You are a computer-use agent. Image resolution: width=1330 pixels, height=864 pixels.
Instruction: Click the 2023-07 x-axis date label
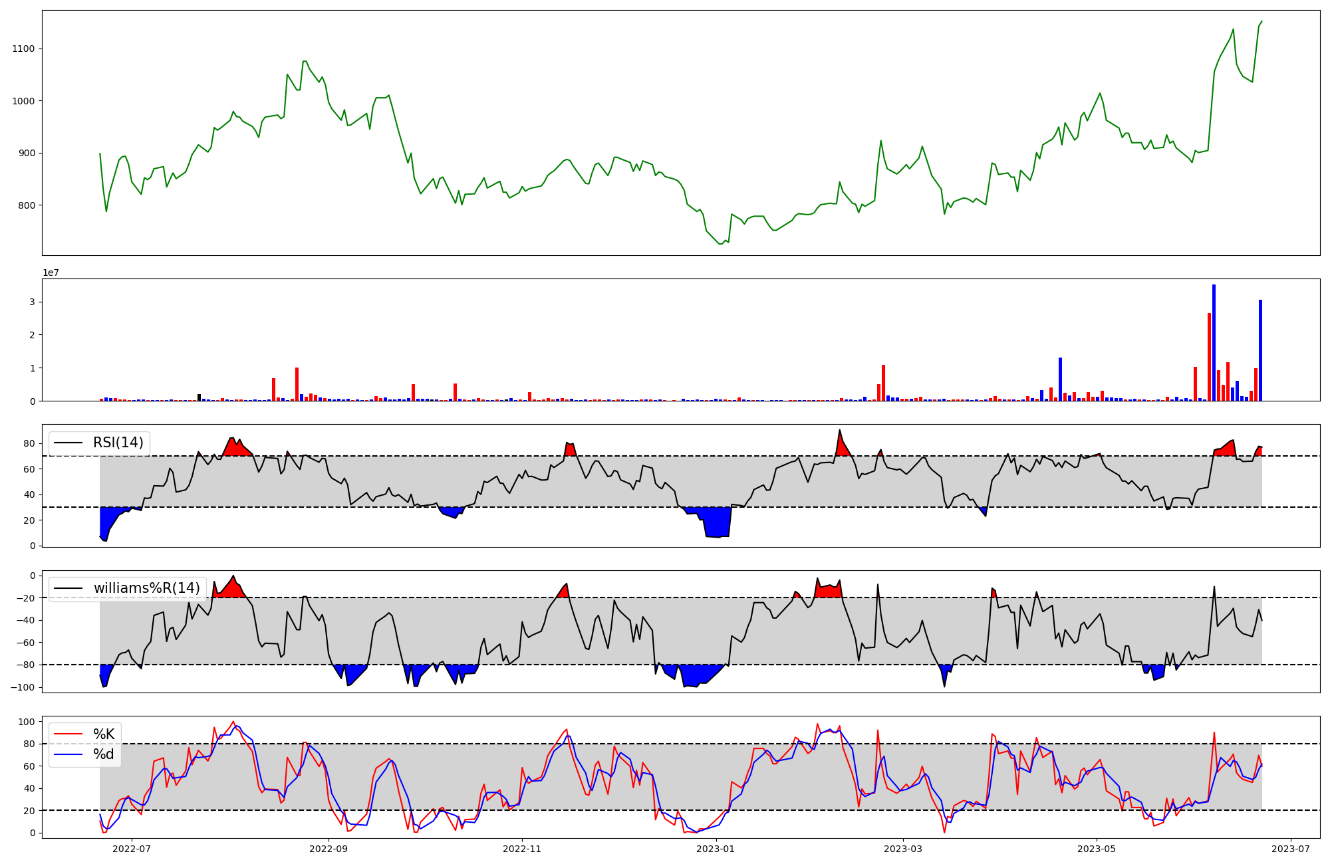(1291, 849)
